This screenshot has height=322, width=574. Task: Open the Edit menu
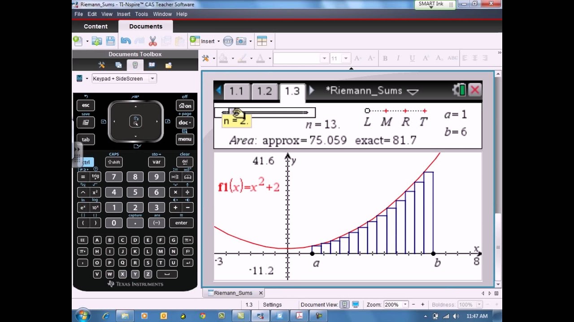pyautogui.click(x=92, y=14)
